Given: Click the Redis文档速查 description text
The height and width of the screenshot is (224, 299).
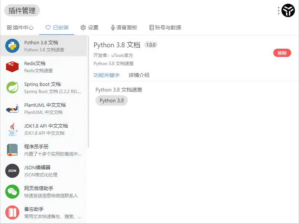Looking at the screenshot, I should 38,71.
